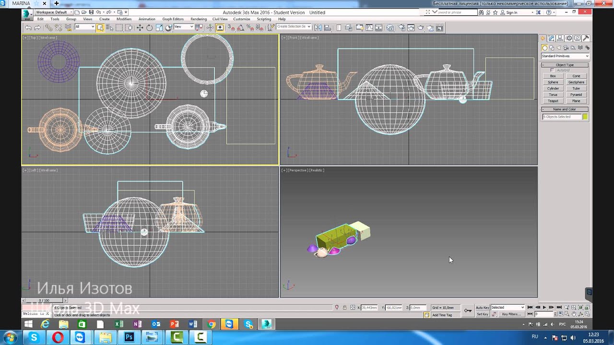
Task: Click the yellow-green object color swatch
Action: 585,116
